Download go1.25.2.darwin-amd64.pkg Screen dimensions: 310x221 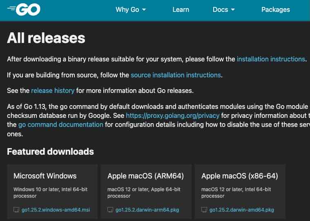(x=241, y=210)
